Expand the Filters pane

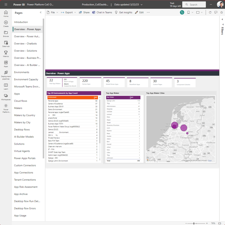[222, 19]
